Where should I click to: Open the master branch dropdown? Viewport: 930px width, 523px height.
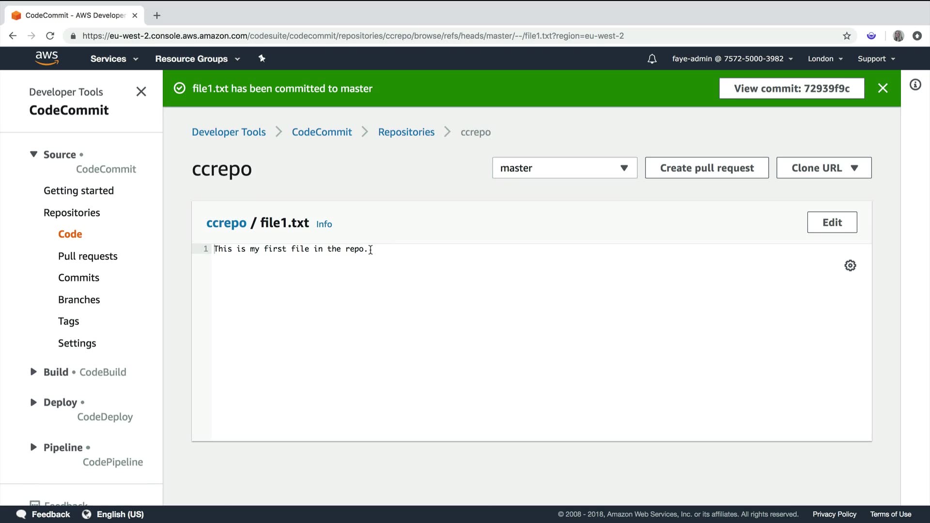coord(564,168)
